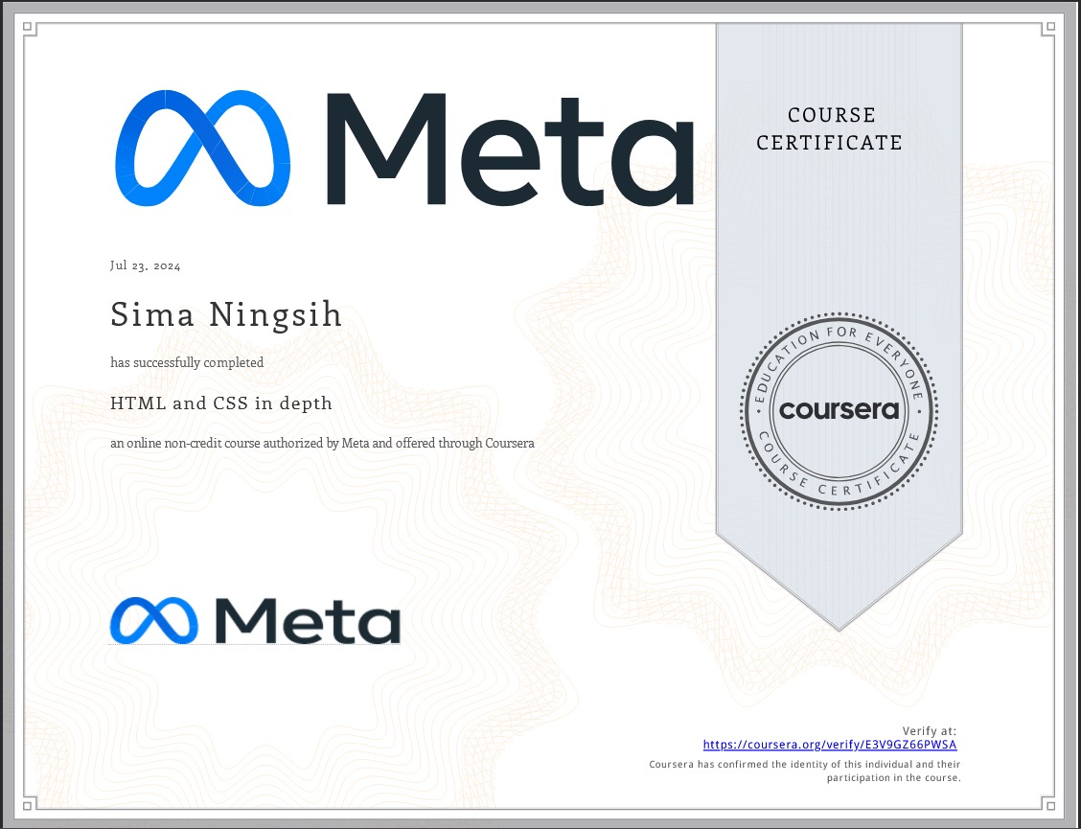Viewport: 1081px width, 829px height.
Task: Click the 'has successfully completed' text
Action: [187, 363]
